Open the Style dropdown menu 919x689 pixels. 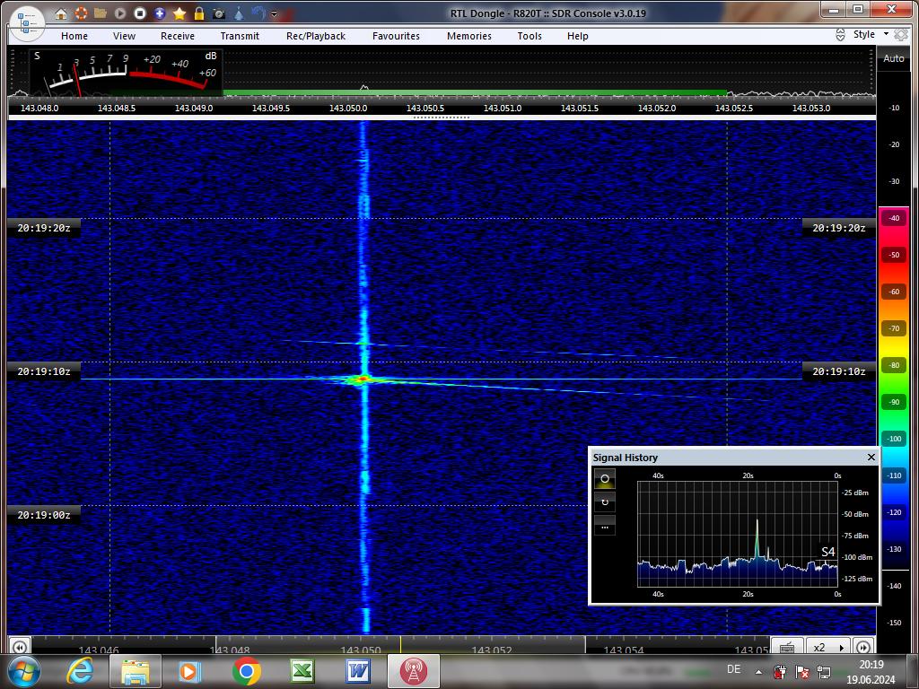(x=871, y=34)
